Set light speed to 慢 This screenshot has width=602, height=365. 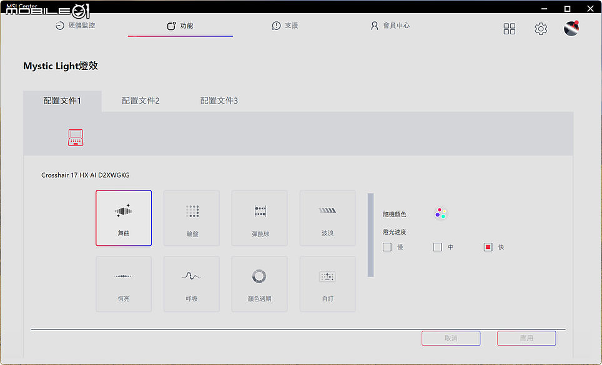coord(387,247)
